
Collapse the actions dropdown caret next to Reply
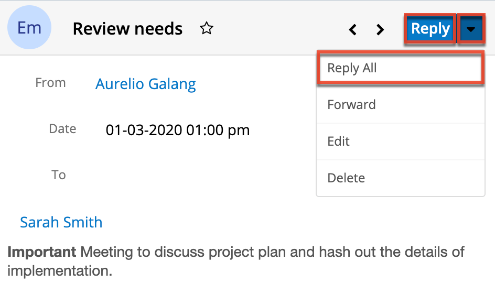[x=471, y=29]
